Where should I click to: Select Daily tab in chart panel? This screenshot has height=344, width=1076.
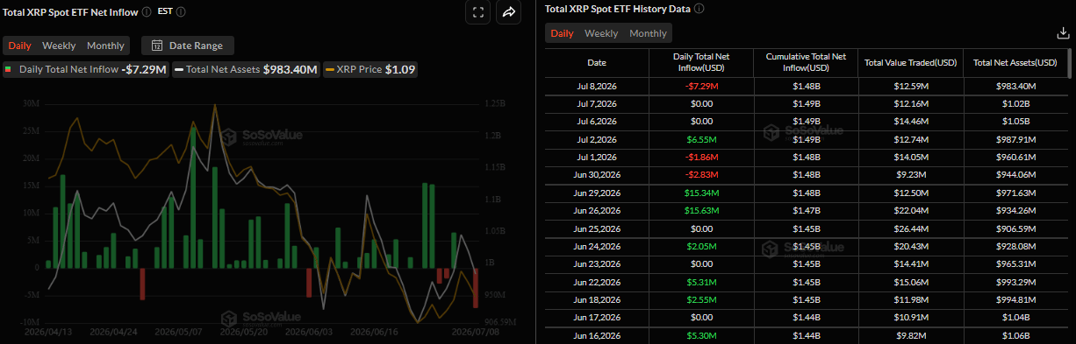pyautogui.click(x=20, y=46)
